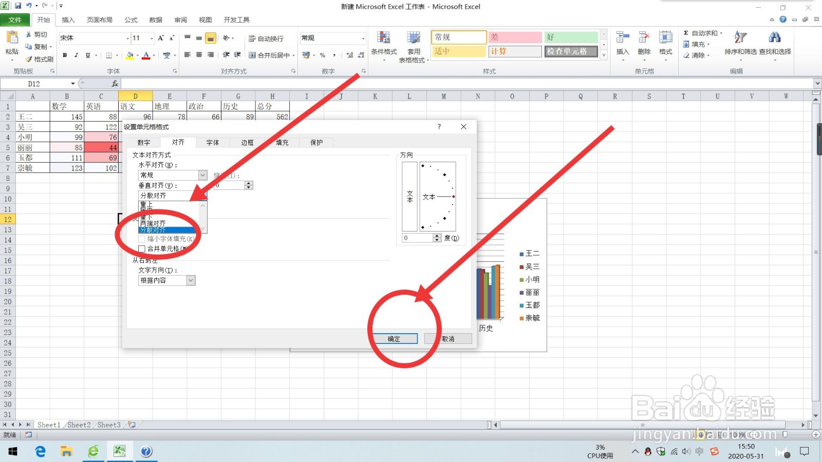Click the 确定 (OK) button

pos(395,339)
